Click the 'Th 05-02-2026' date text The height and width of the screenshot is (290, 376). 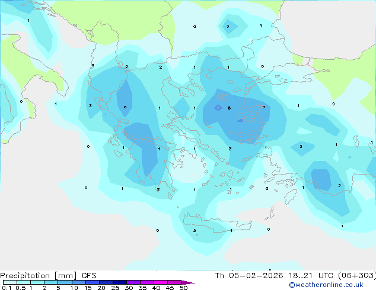click(249, 276)
